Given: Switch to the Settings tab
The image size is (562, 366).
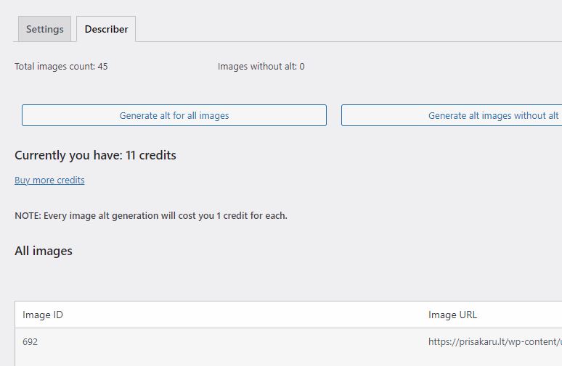Looking at the screenshot, I should (x=44, y=29).
